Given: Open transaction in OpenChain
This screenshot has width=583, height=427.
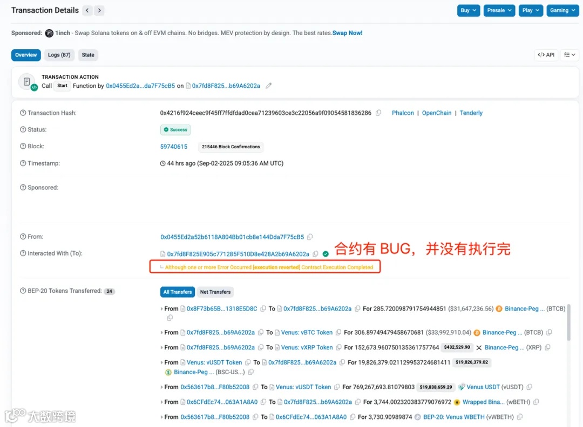Looking at the screenshot, I should click(437, 113).
